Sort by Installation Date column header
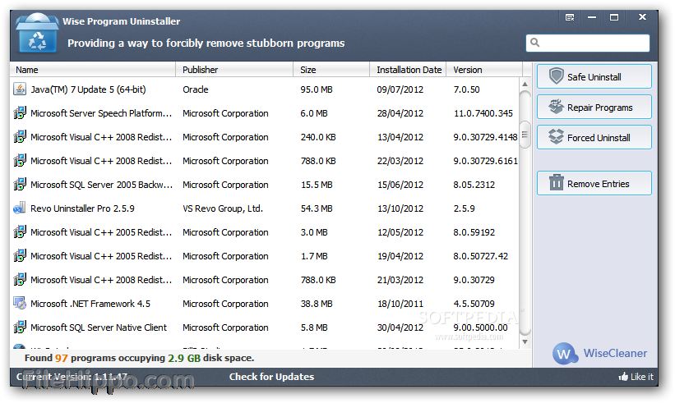This screenshot has width=675, height=403. click(408, 70)
